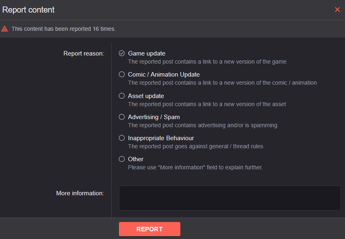345x239 pixels.
Task: Click the "Comic / Animation Update" label text
Action: [164, 75]
